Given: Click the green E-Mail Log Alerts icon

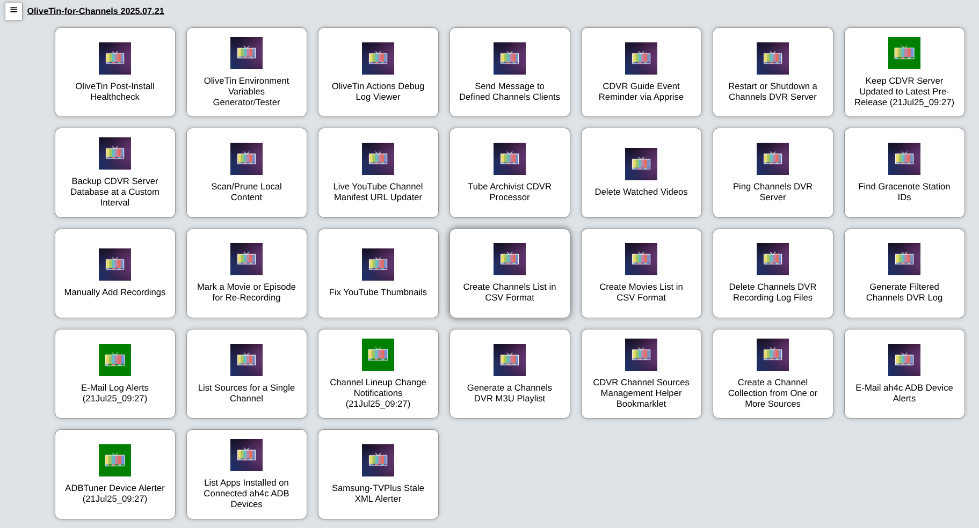Looking at the screenshot, I should coord(115,360).
